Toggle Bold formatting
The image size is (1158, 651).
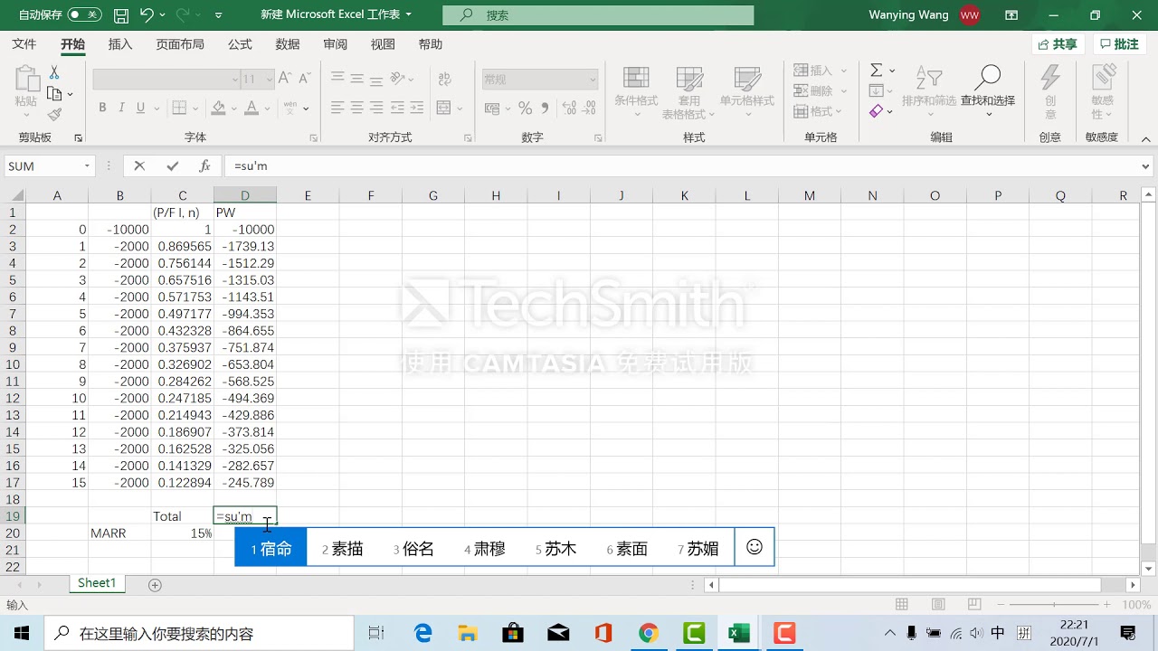pyautogui.click(x=102, y=108)
